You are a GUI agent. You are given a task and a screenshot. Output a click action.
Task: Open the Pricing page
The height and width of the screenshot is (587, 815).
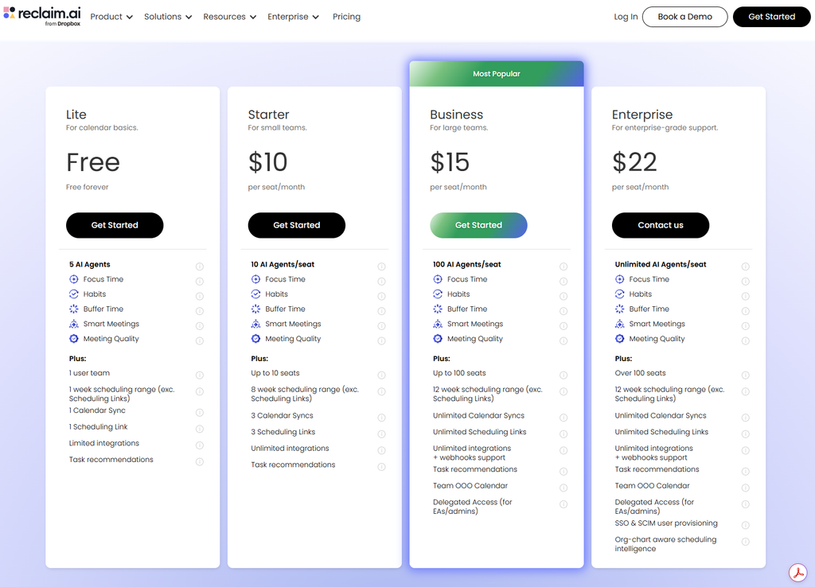pyautogui.click(x=347, y=17)
